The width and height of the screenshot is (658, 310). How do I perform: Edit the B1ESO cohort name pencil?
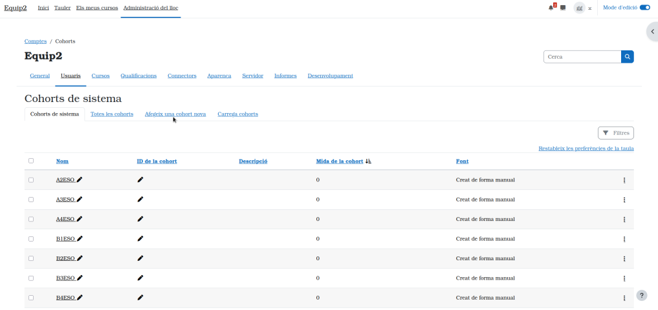(80, 239)
